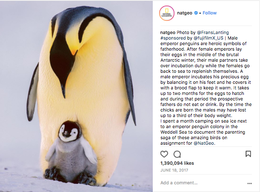Click the penguin chick in the photo
The width and height of the screenshot is (260, 192).
pos(71,150)
